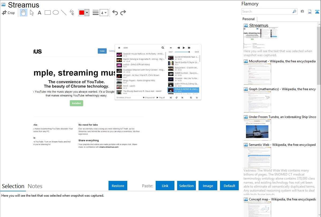Redo the annotation
Screen dimensions: 321x217
click(123, 13)
